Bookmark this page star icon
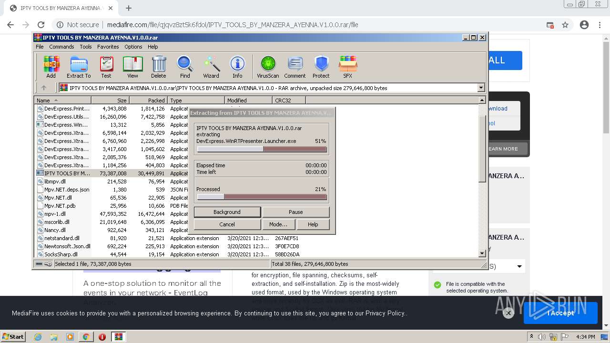The image size is (610, 343). [565, 25]
